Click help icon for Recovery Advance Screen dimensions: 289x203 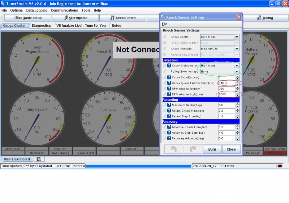169,138
